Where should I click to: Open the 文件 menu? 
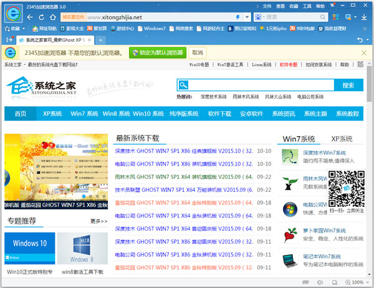coord(267,6)
